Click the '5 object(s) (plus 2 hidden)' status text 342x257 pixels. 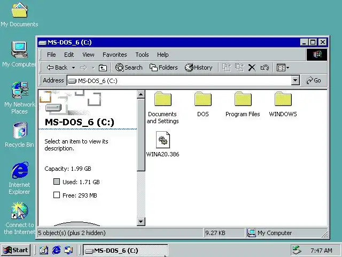[72, 233]
